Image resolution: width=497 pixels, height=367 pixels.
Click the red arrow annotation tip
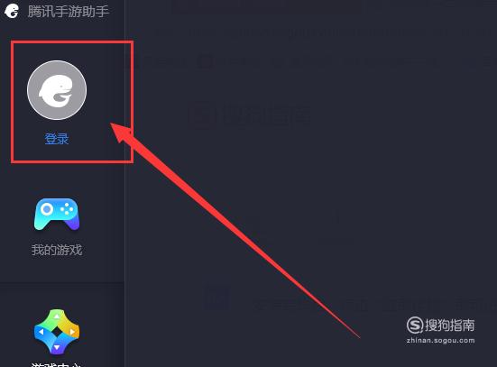pos(112,124)
